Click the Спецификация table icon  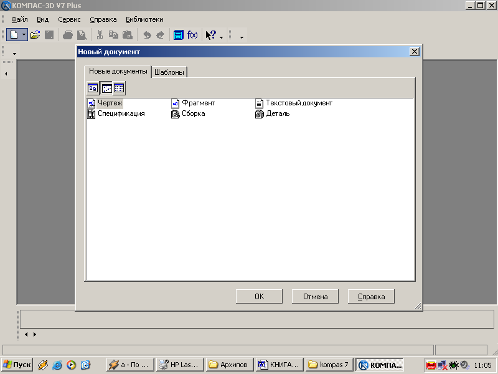pyautogui.click(x=91, y=114)
